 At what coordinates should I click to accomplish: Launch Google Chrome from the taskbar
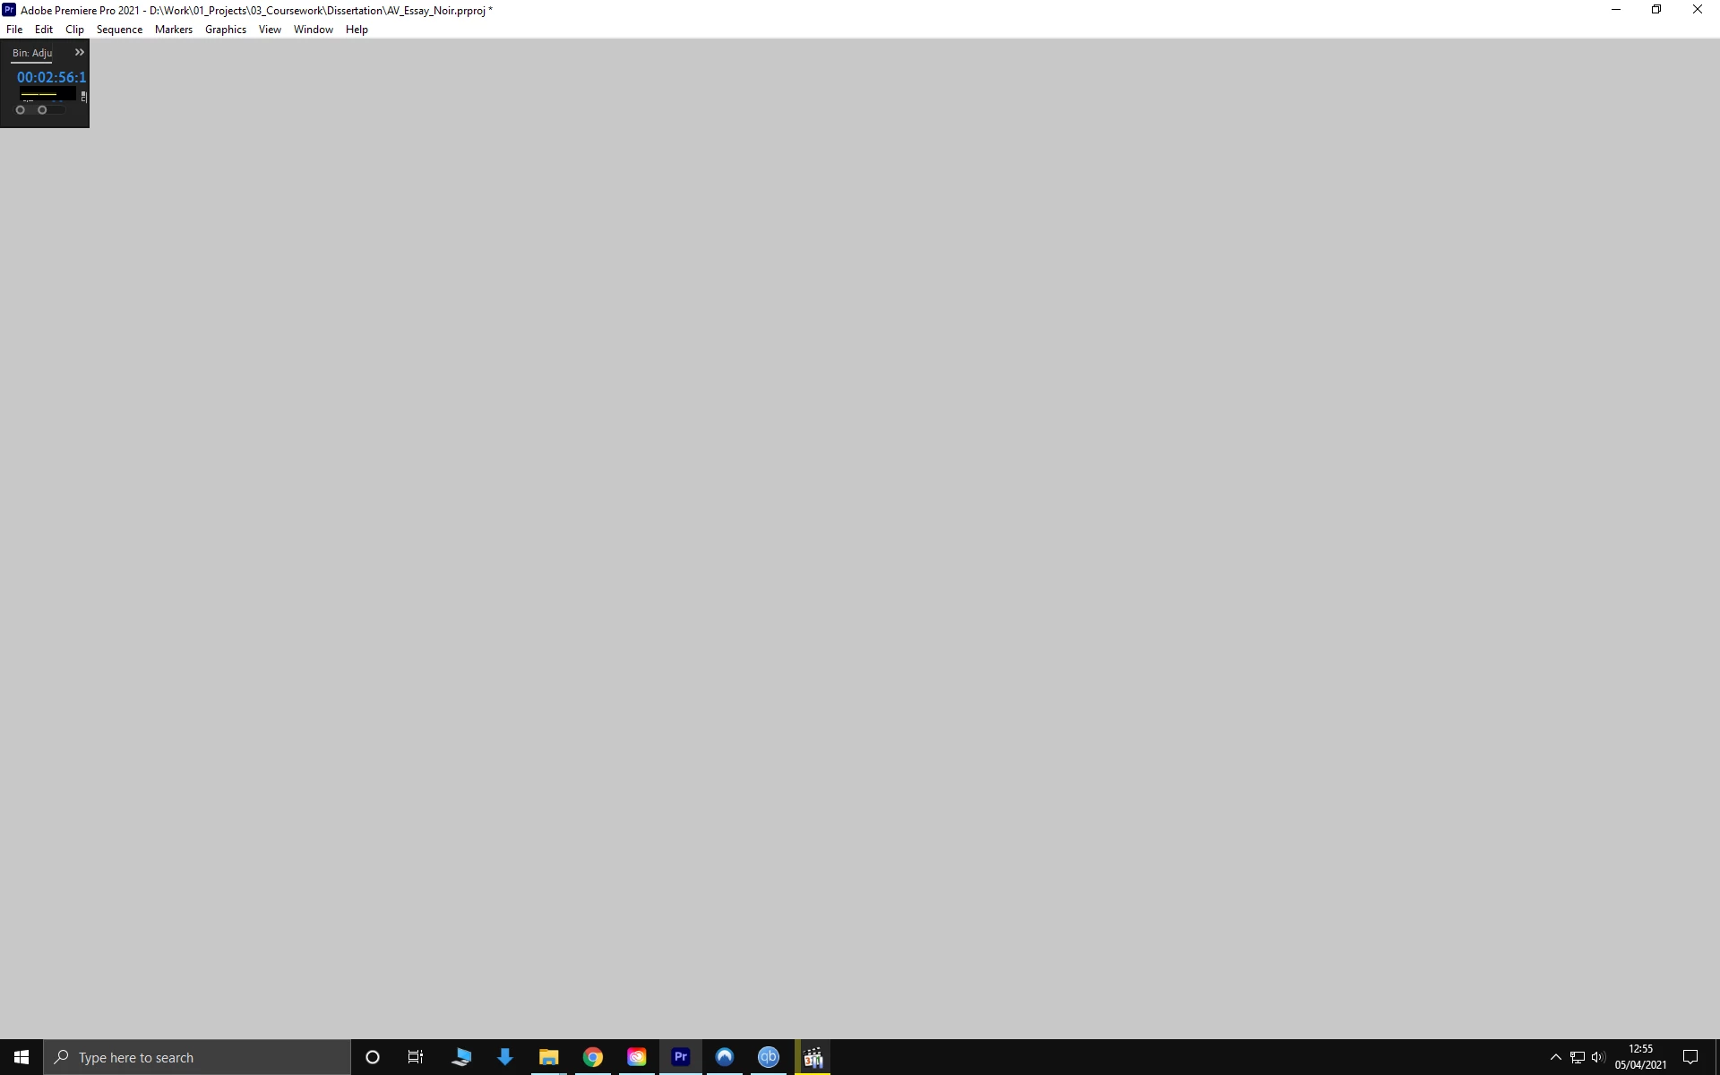[593, 1057]
